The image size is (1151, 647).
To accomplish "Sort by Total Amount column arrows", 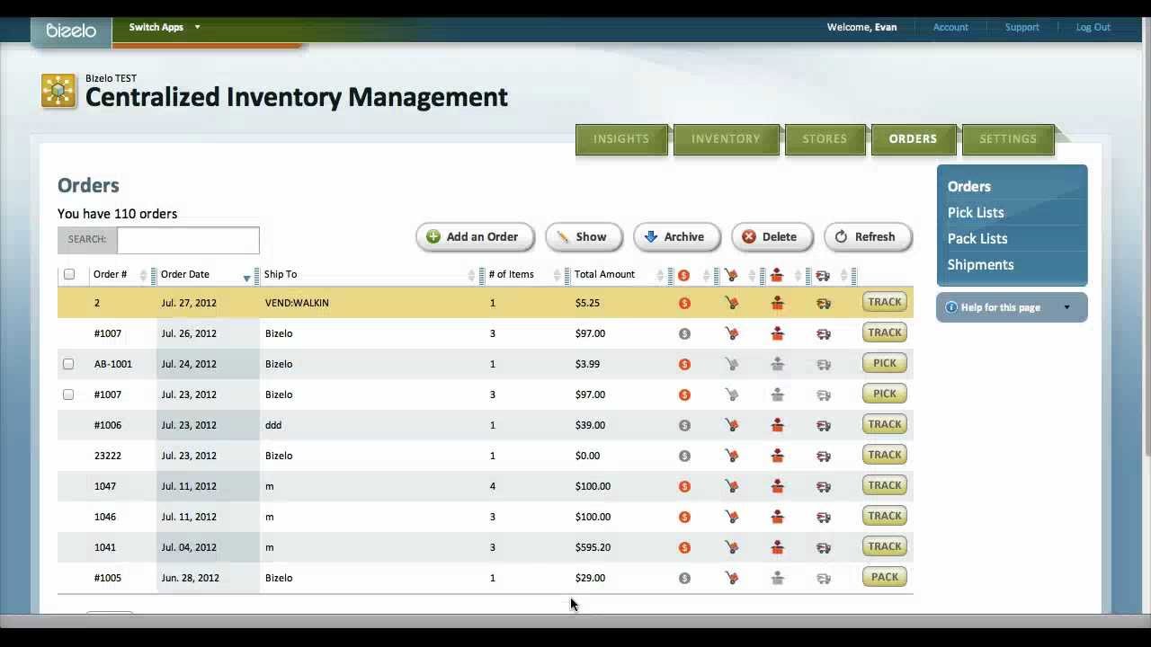I will pos(660,276).
